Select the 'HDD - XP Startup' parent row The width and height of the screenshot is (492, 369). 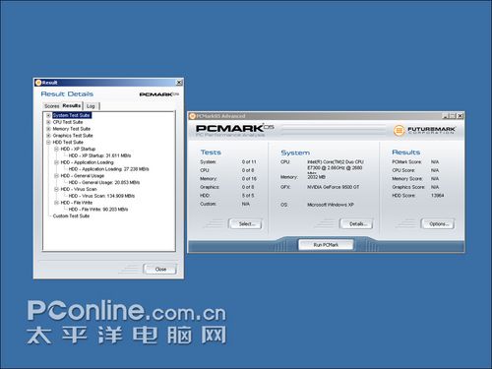coord(78,149)
